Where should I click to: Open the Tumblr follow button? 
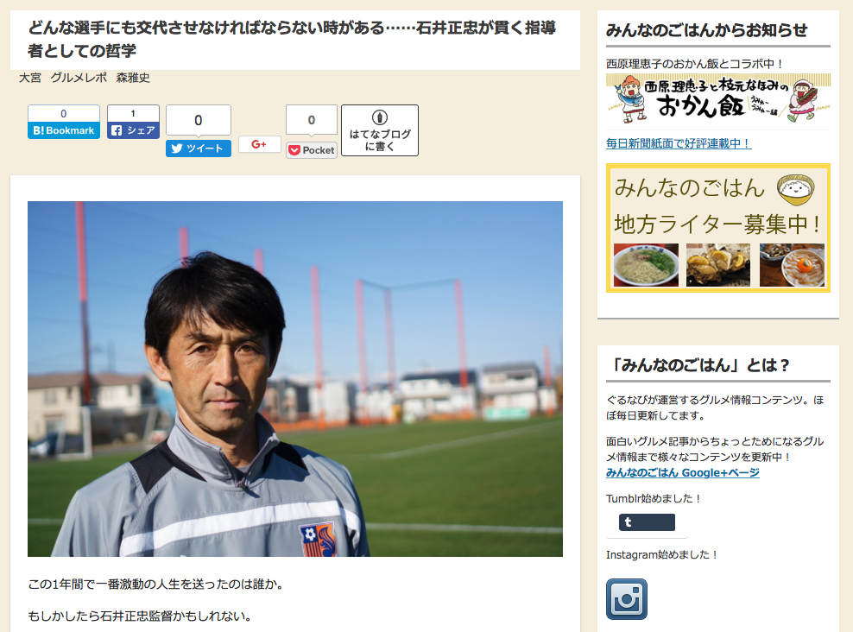click(x=647, y=522)
